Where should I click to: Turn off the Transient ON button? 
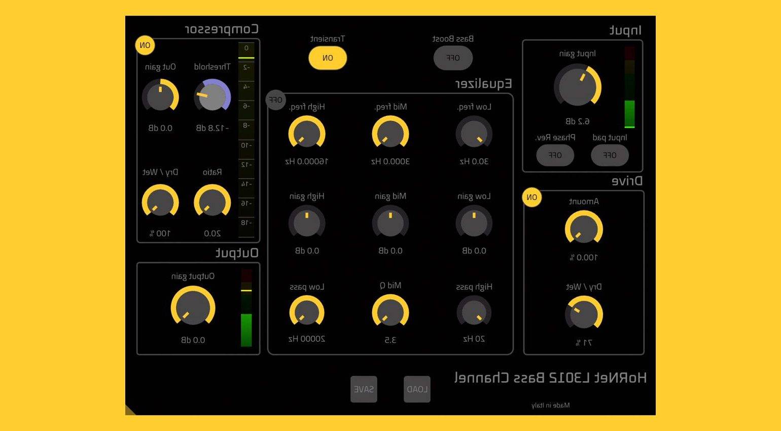point(328,58)
